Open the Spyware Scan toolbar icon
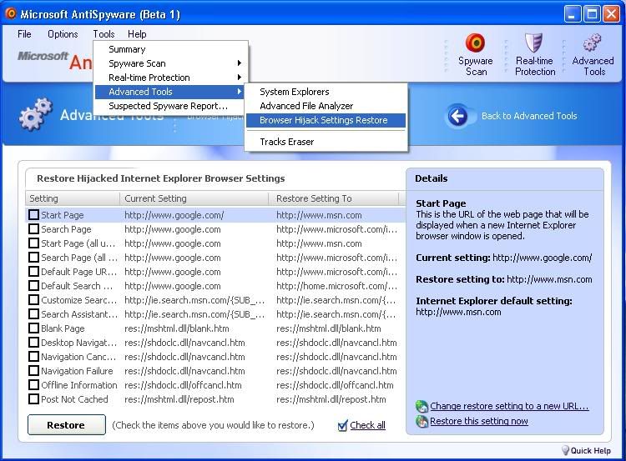The height and width of the screenshot is (461, 626). [475, 43]
